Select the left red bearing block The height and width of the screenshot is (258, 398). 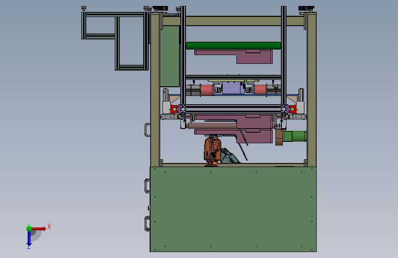click(x=174, y=109)
